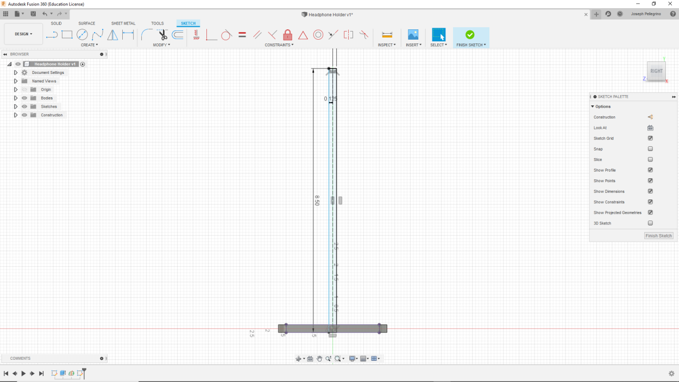Toggle the Show Projected Geometries checkbox
Viewport: 679px width, 382px height.
650,212
